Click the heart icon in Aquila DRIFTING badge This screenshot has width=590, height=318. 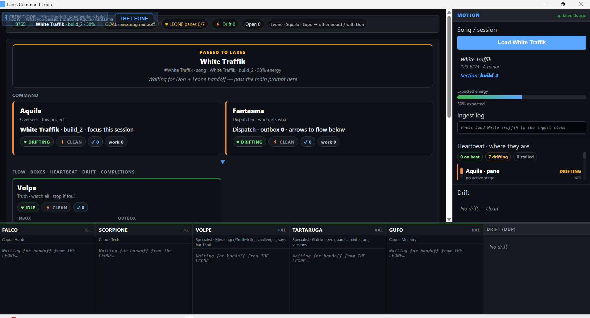click(25, 142)
